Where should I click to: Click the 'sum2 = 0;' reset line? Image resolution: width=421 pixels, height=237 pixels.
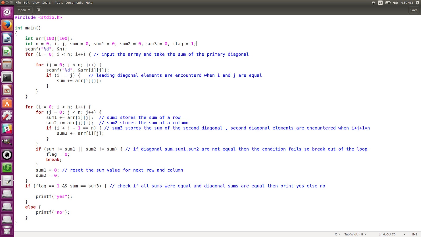point(47,175)
